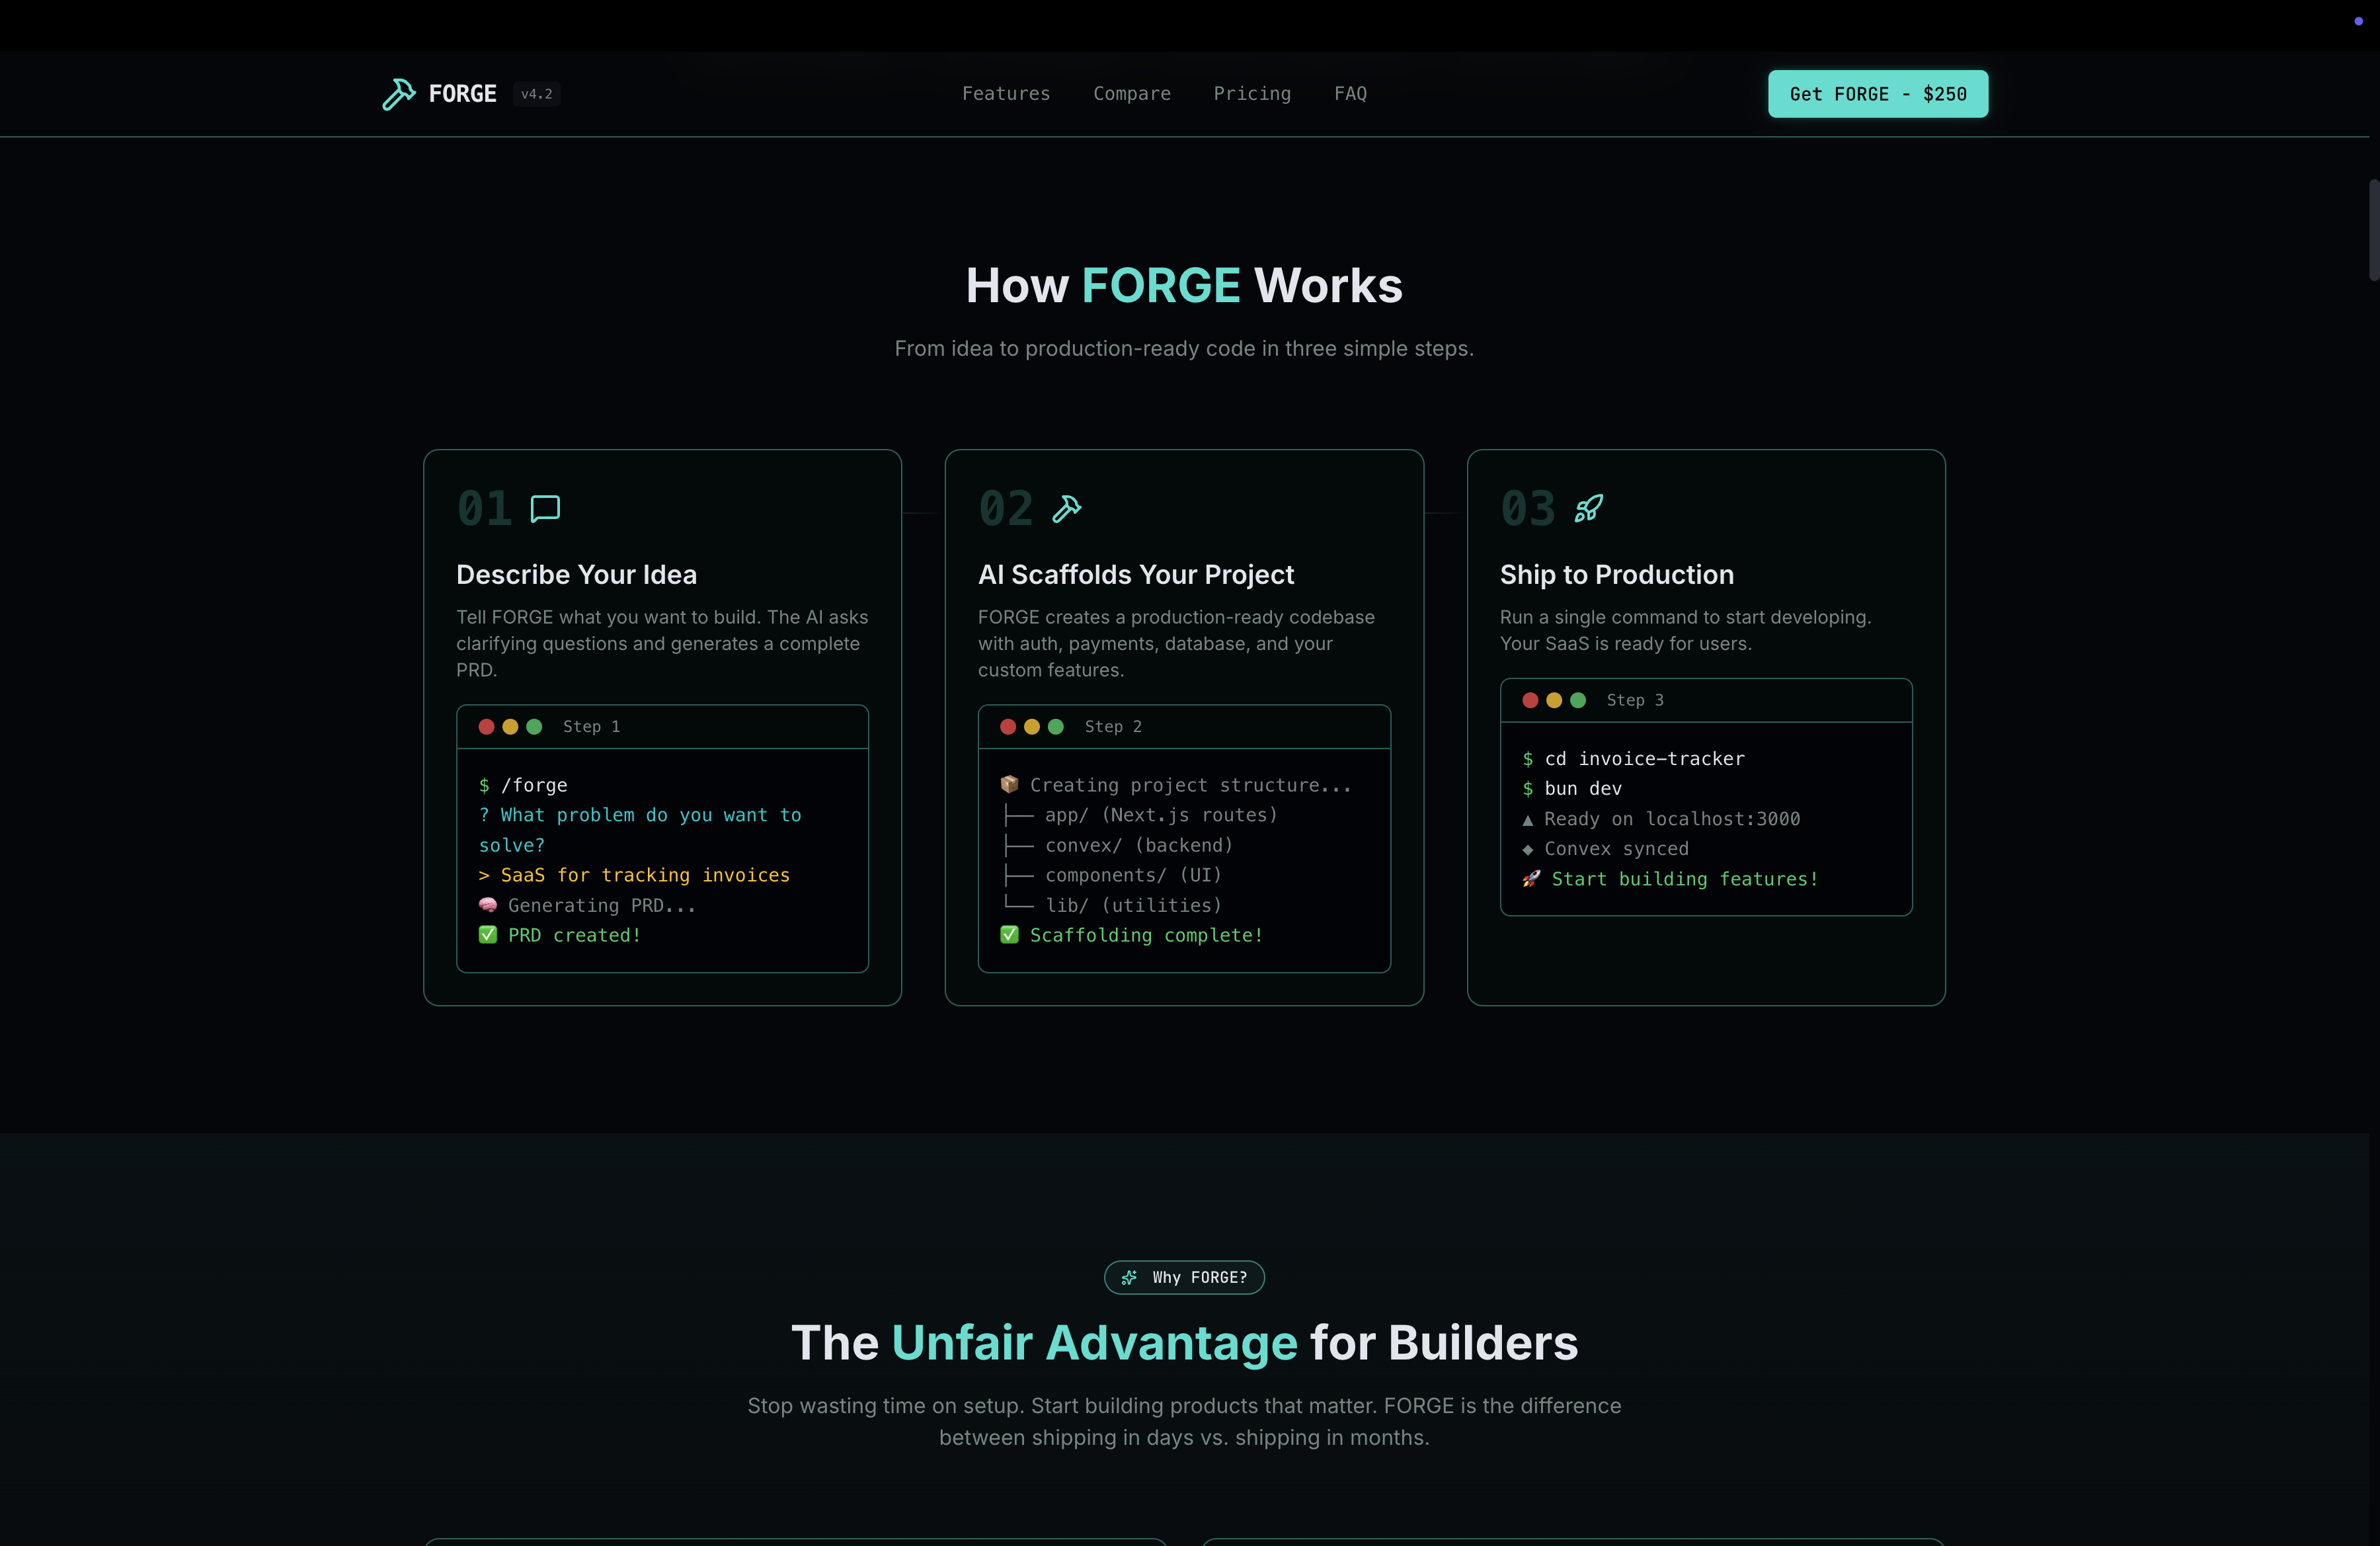Click the sparkles icon in Why FORGE badge
2380x1546 pixels.
[1129, 1277]
